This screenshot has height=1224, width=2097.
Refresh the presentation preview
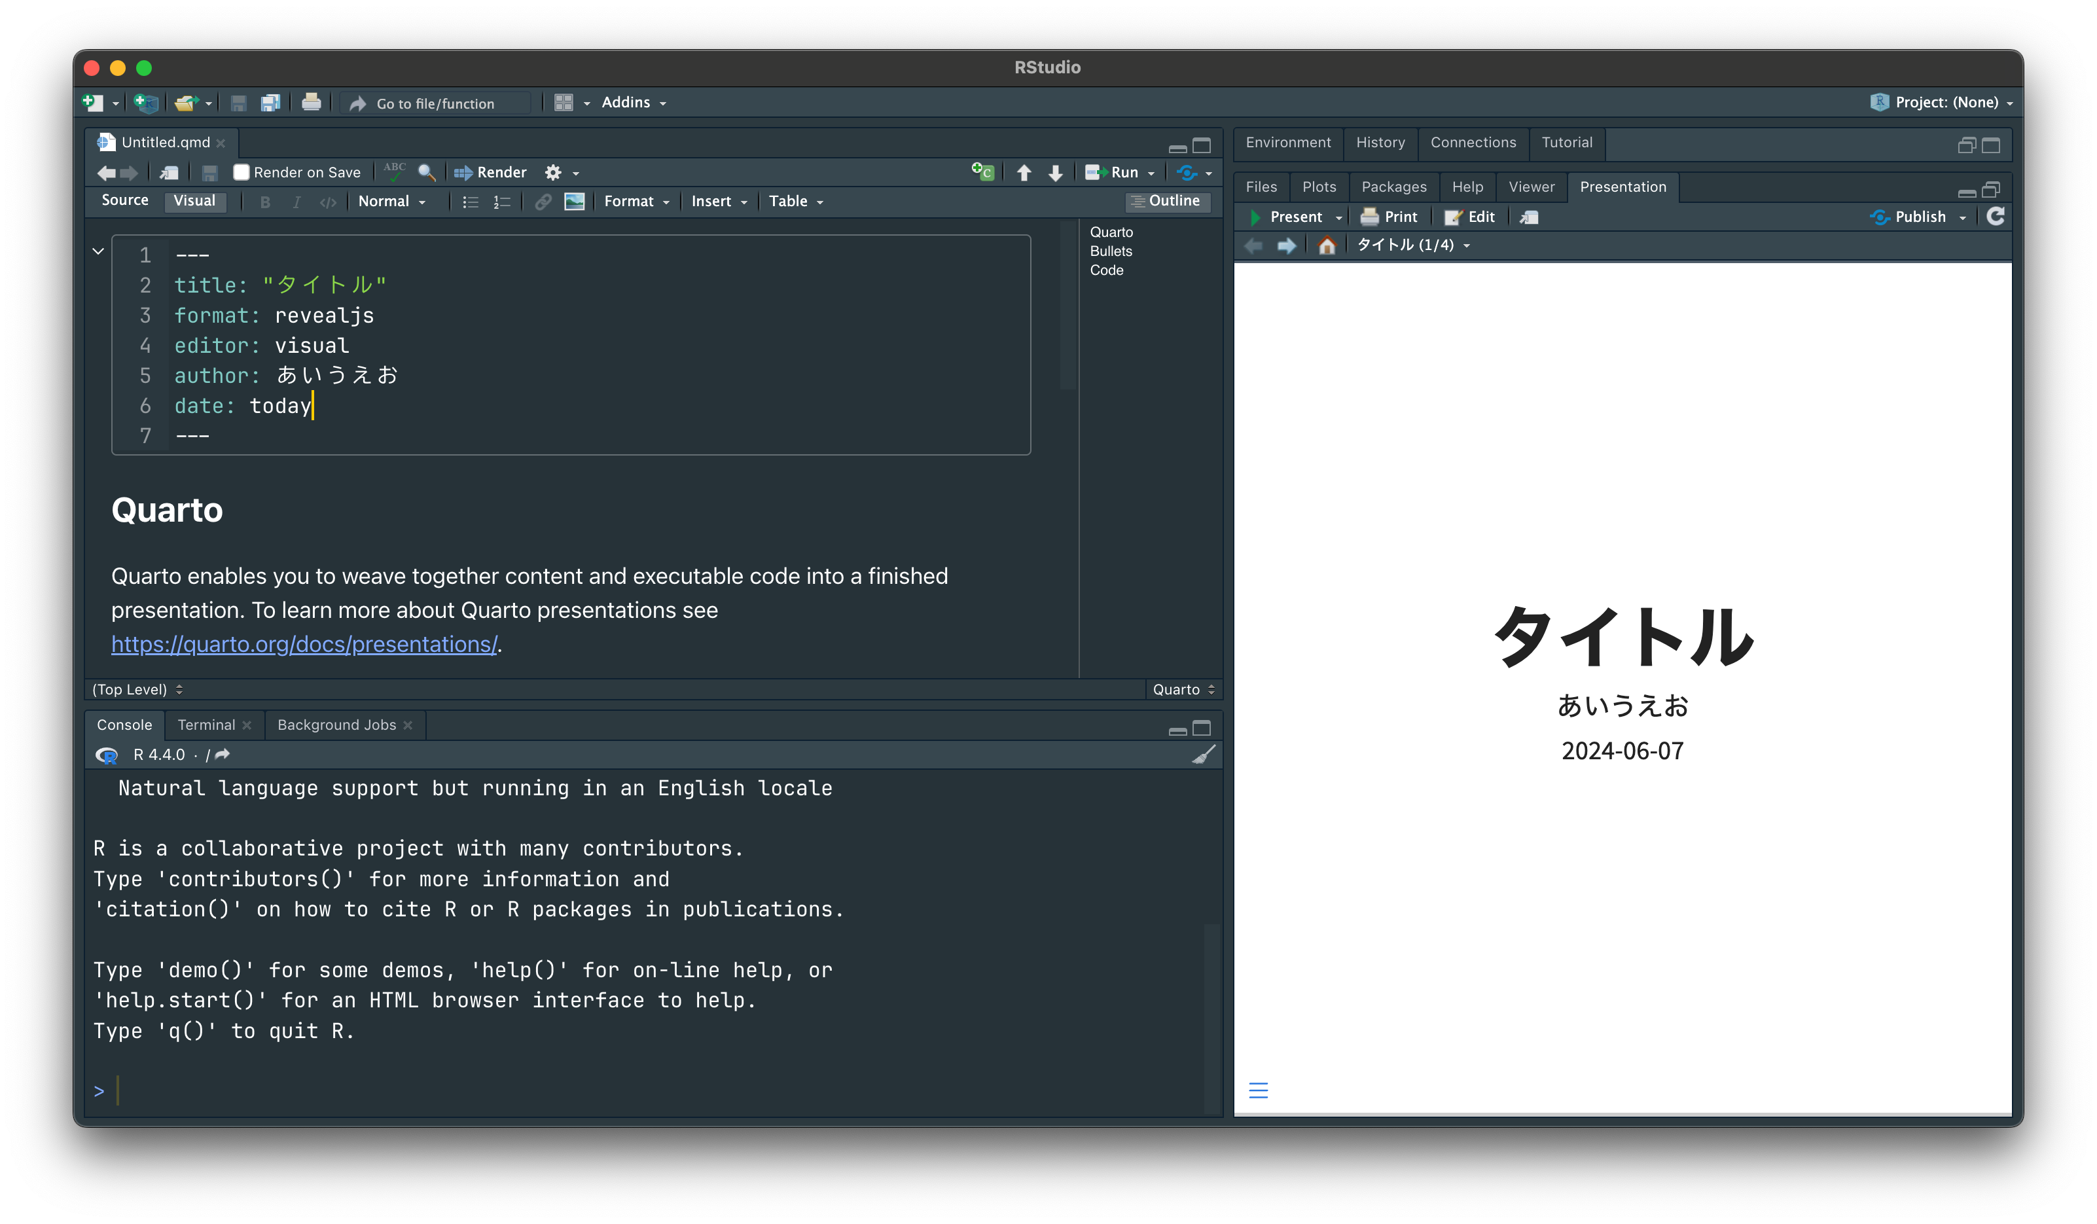coord(1996,217)
